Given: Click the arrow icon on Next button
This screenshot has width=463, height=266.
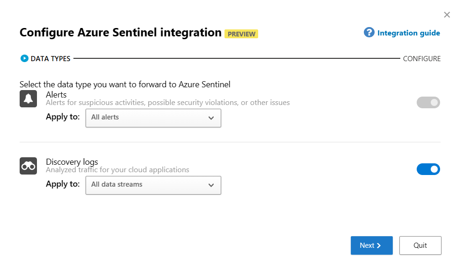Looking at the screenshot, I should pos(379,245).
